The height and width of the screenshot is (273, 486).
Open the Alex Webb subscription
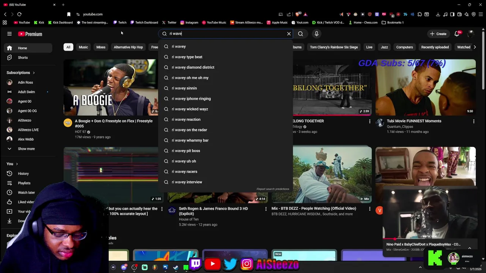click(x=28, y=139)
